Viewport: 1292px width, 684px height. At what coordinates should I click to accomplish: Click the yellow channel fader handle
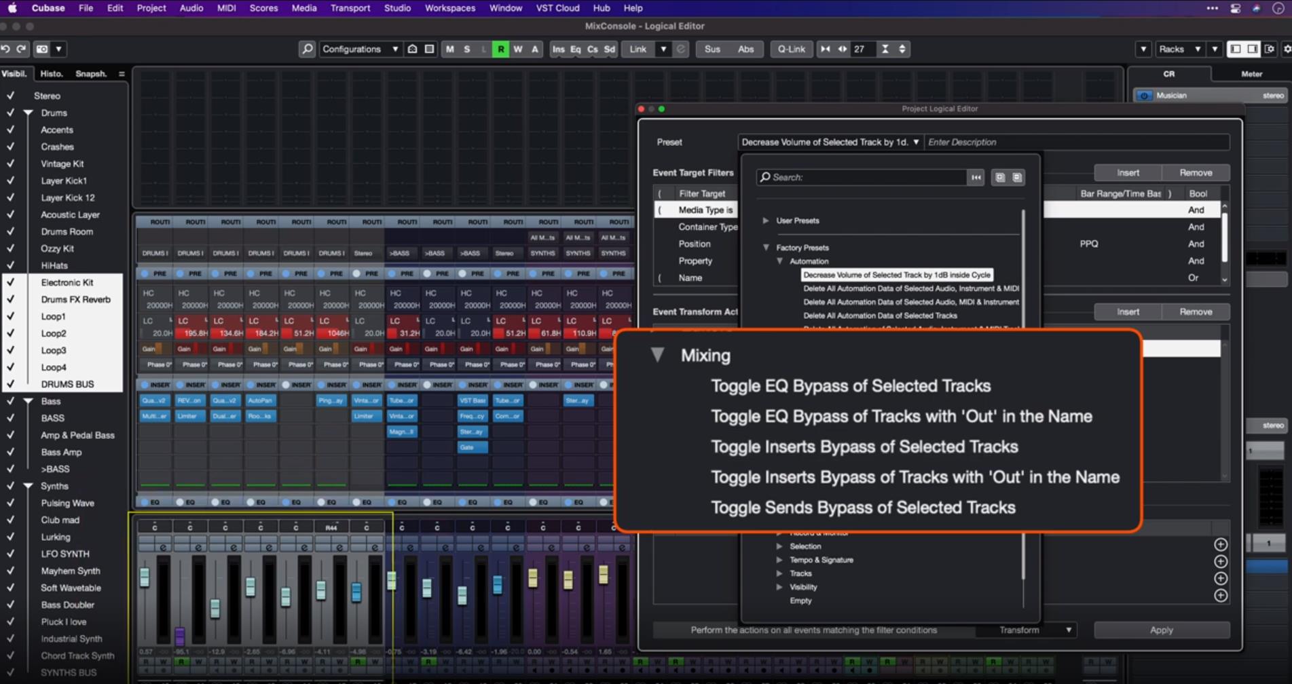[532, 577]
